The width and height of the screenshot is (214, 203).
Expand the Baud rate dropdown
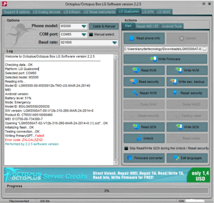pyautogui.click(x=114, y=43)
